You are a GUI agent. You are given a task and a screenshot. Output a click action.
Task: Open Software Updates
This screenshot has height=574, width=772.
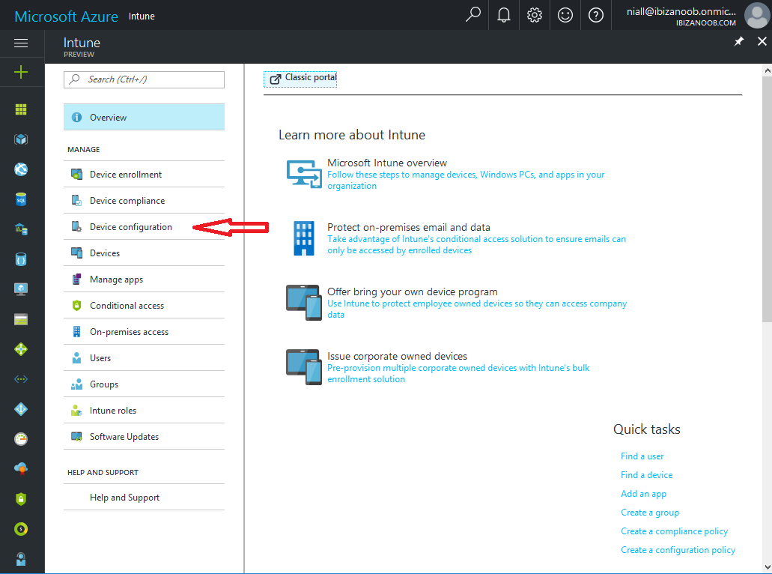click(x=144, y=437)
